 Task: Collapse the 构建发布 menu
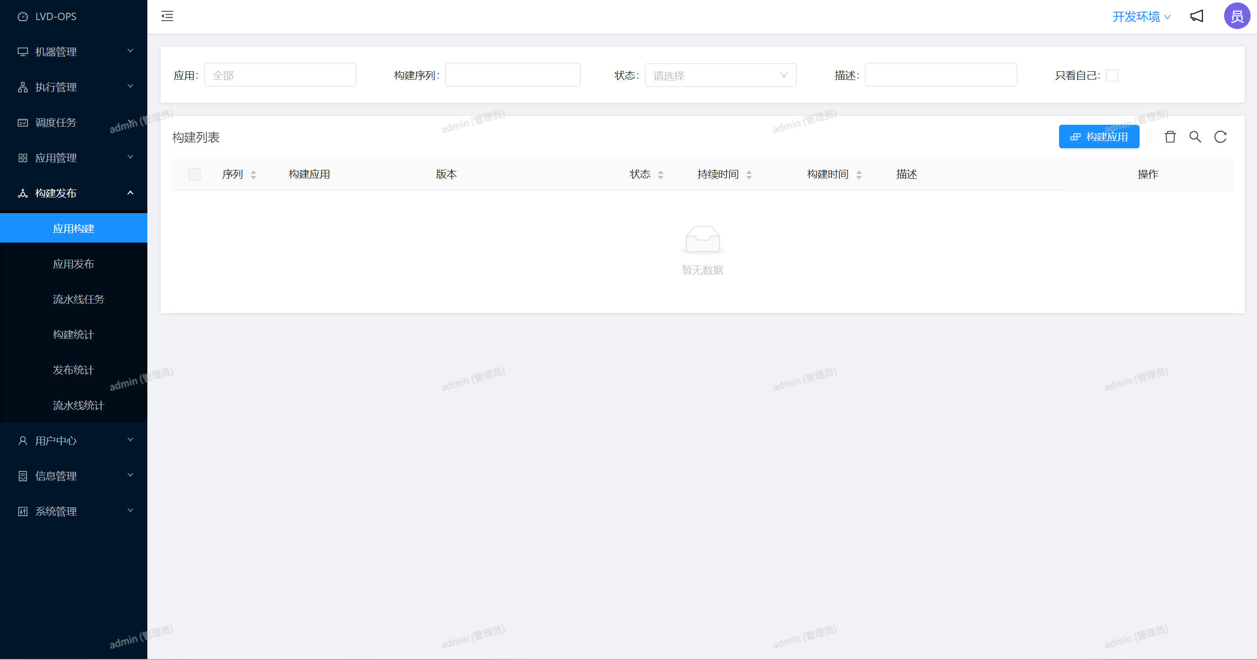click(74, 193)
